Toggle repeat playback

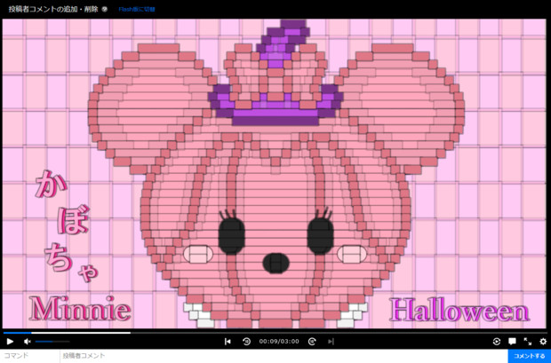click(x=496, y=341)
